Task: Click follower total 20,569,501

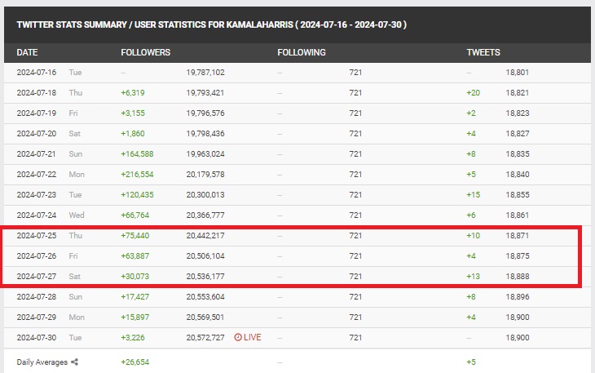Action: pyautogui.click(x=205, y=317)
